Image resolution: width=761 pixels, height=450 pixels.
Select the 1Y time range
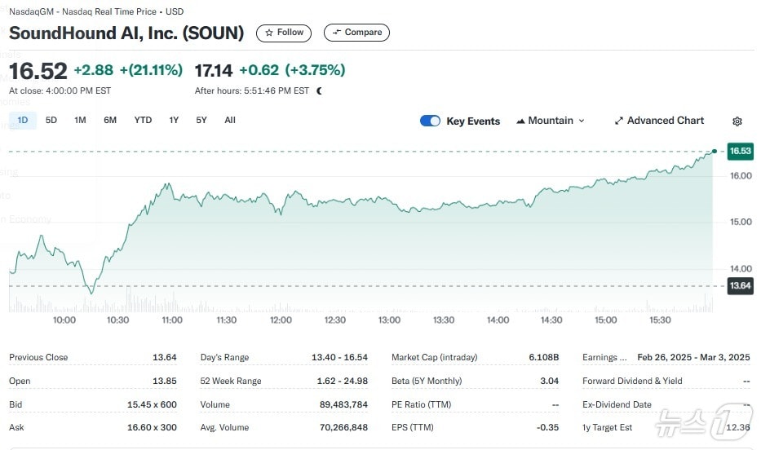tap(174, 121)
